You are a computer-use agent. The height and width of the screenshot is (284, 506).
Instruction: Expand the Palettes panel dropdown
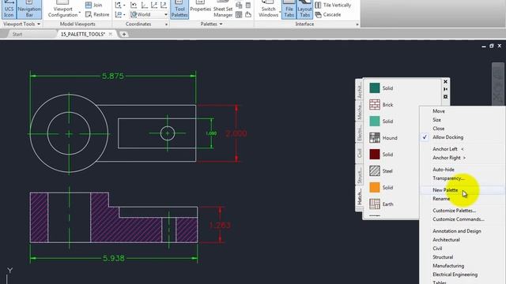221,24
